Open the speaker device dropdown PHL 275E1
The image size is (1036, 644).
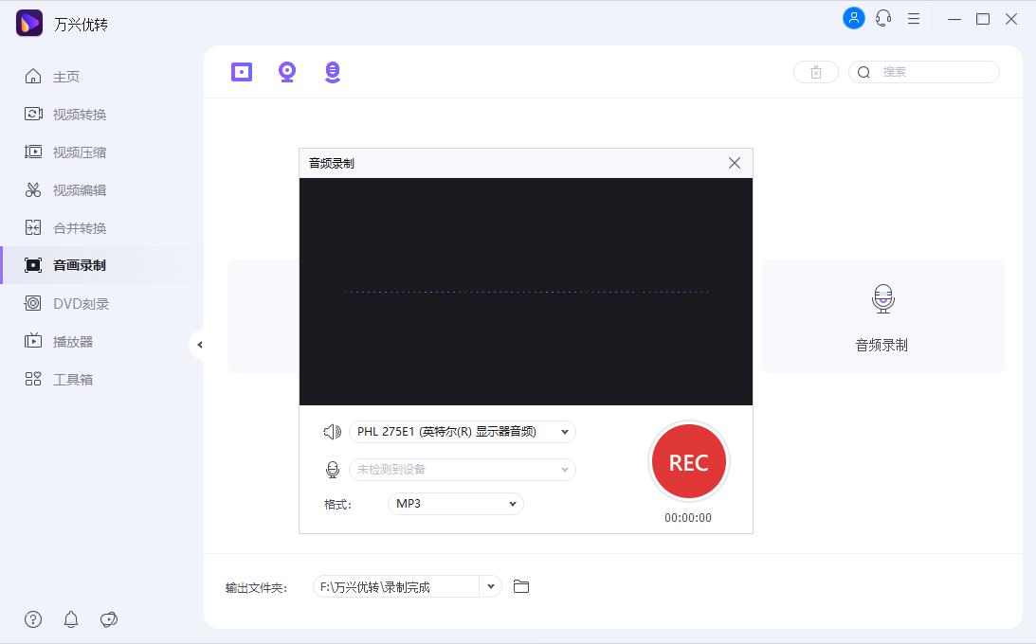click(463, 431)
